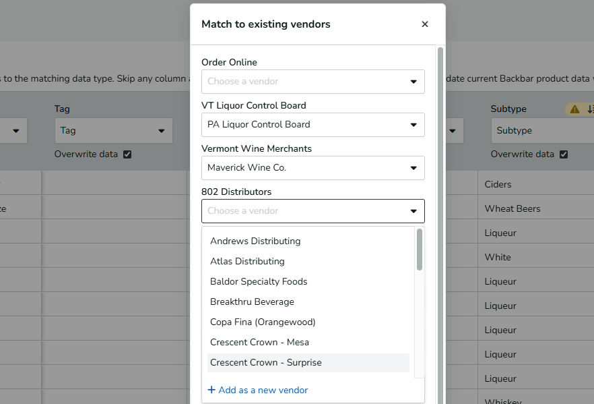Choose Breakthru Beverage vendor option

(x=308, y=302)
